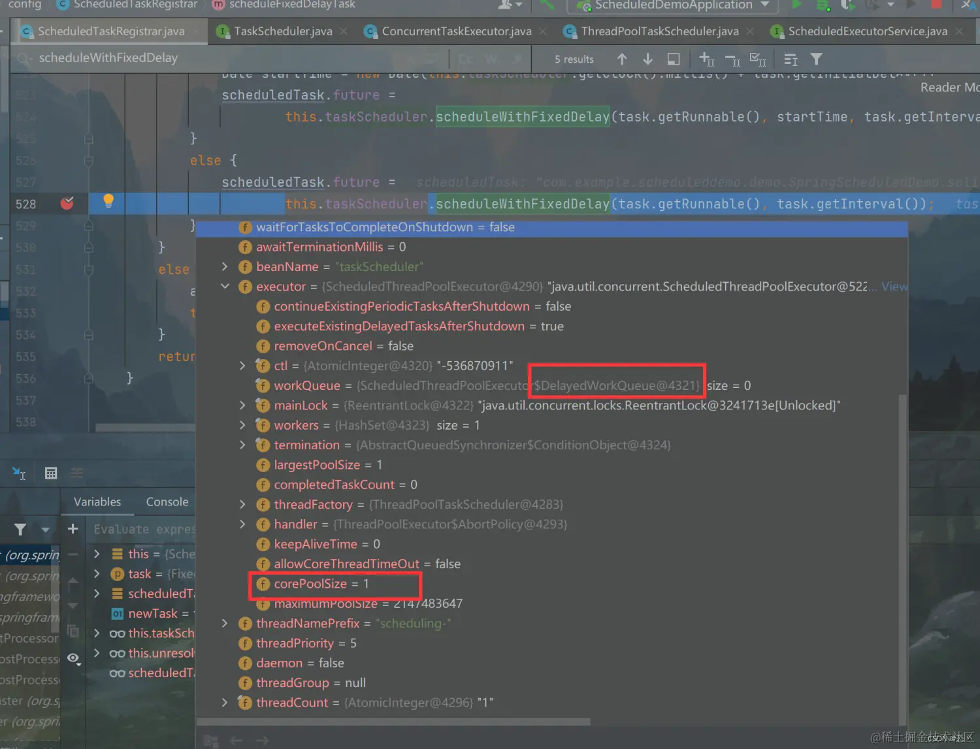Image resolution: width=980 pixels, height=749 pixels.
Task: Click the Select All Occurrences square icon
Action: pyautogui.click(x=674, y=59)
